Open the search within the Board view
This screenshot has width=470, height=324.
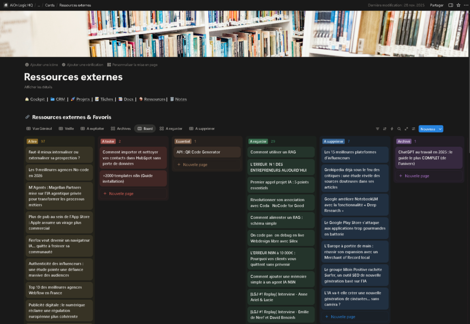pyautogui.click(x=399, y=129)
